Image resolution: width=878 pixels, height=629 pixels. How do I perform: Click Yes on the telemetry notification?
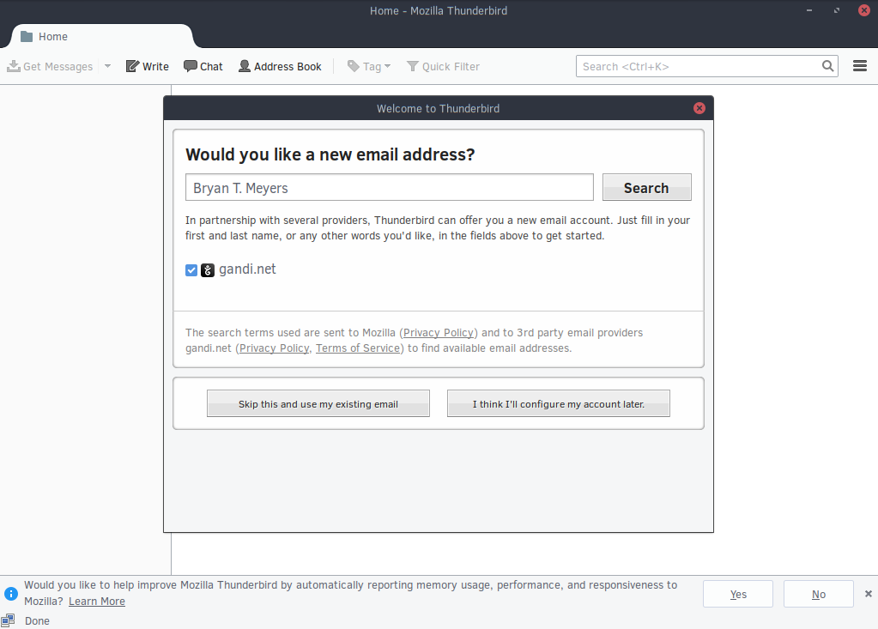click(x=738, y=595)
